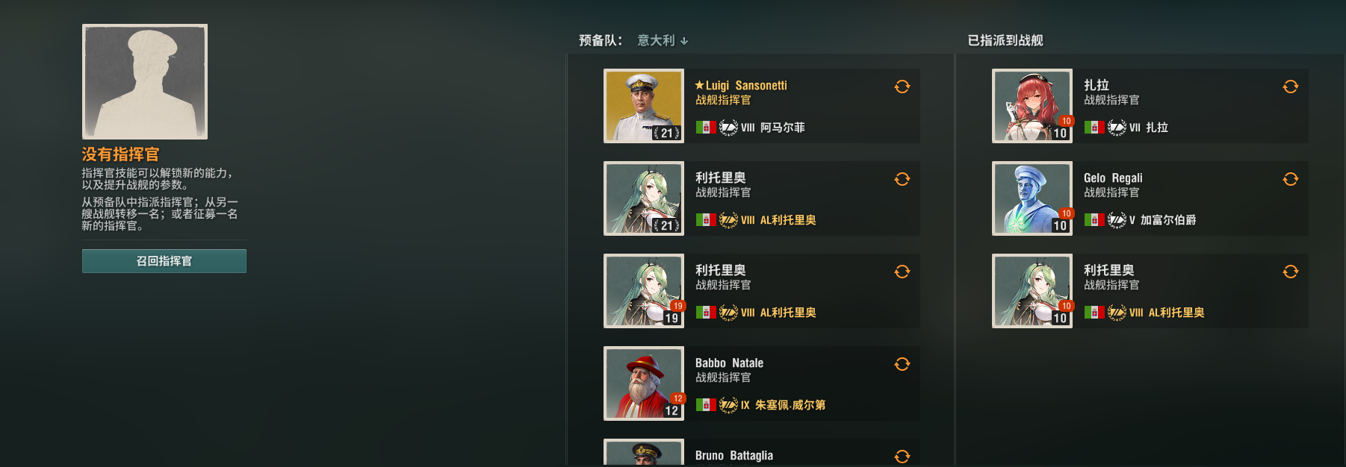The image size is (1346, 467).
Task: Click swap icon for Babbo Natale
Action: [902, 364]
